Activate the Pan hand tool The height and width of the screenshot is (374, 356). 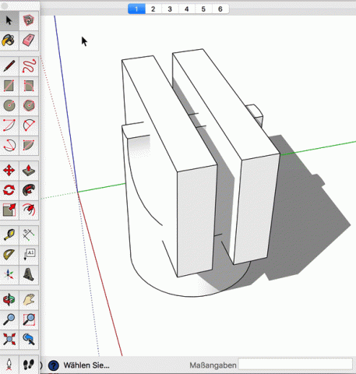click(x=29, y=300)
